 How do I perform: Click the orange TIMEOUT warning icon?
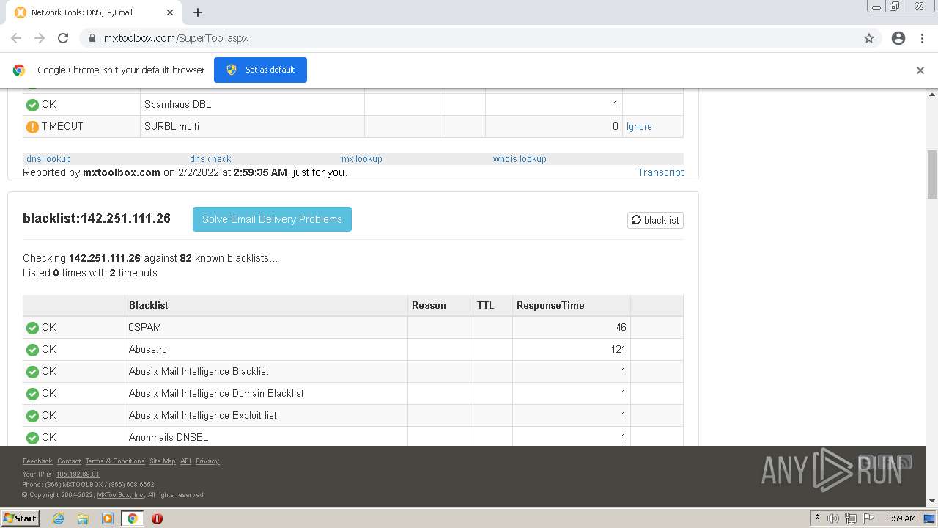pyautogui.click(x=32, y=127)
